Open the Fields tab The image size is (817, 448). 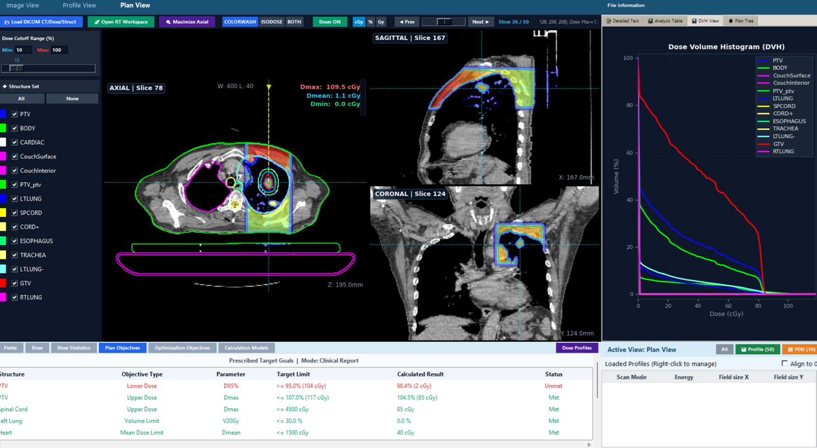[x=10, y=348]
